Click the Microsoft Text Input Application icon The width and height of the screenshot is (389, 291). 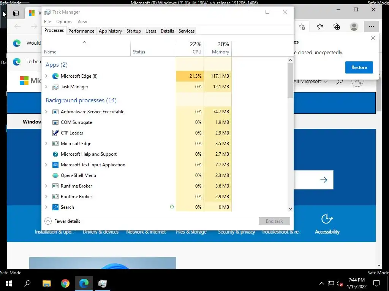click(x=55, y=165)
